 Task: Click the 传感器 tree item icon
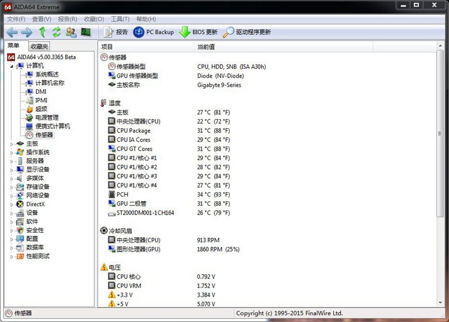(x=30, y=135)
